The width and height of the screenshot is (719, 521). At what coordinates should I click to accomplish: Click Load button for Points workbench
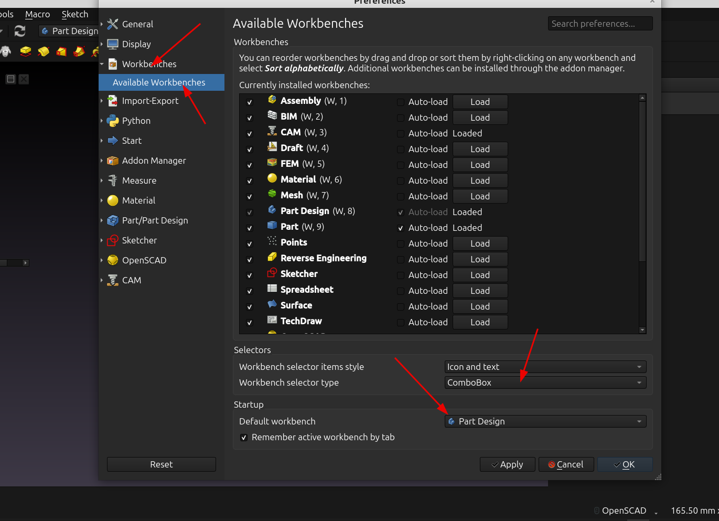click(480, 243)
